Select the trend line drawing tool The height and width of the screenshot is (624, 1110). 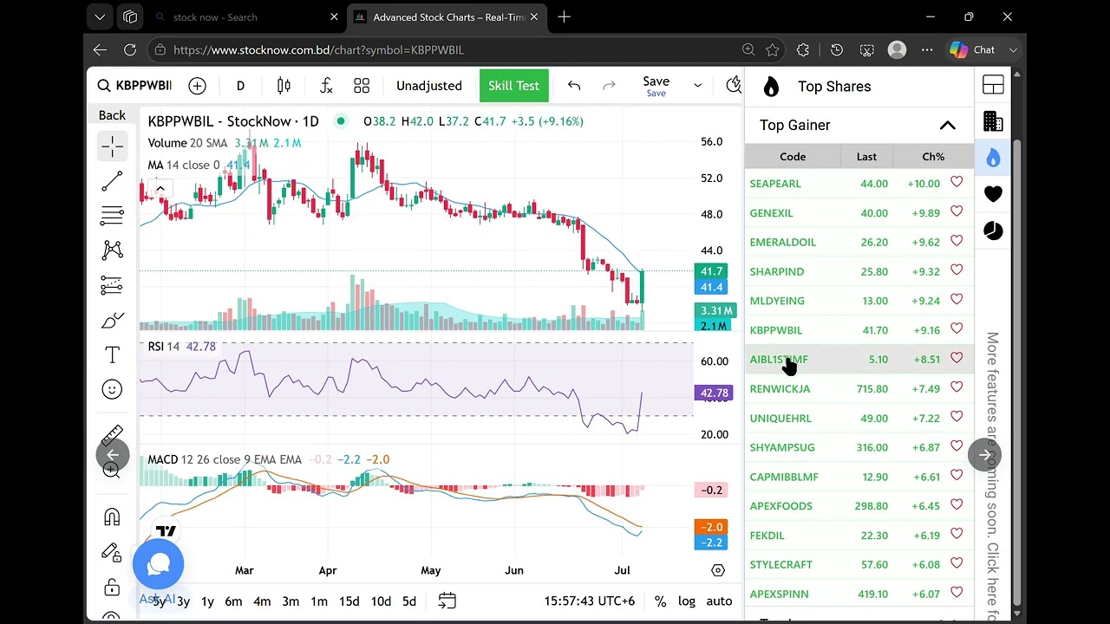pos(112,181)
